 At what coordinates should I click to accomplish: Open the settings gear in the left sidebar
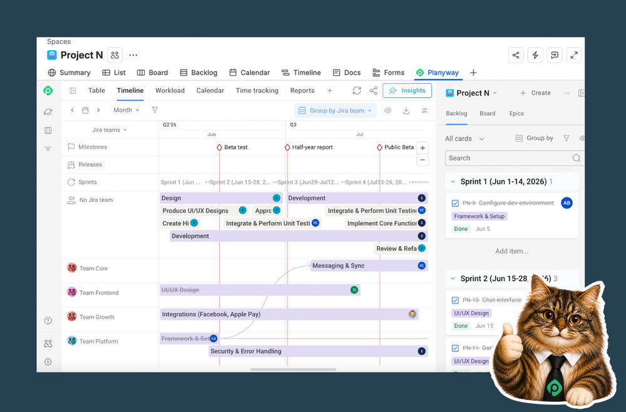(x=48, y=362)
